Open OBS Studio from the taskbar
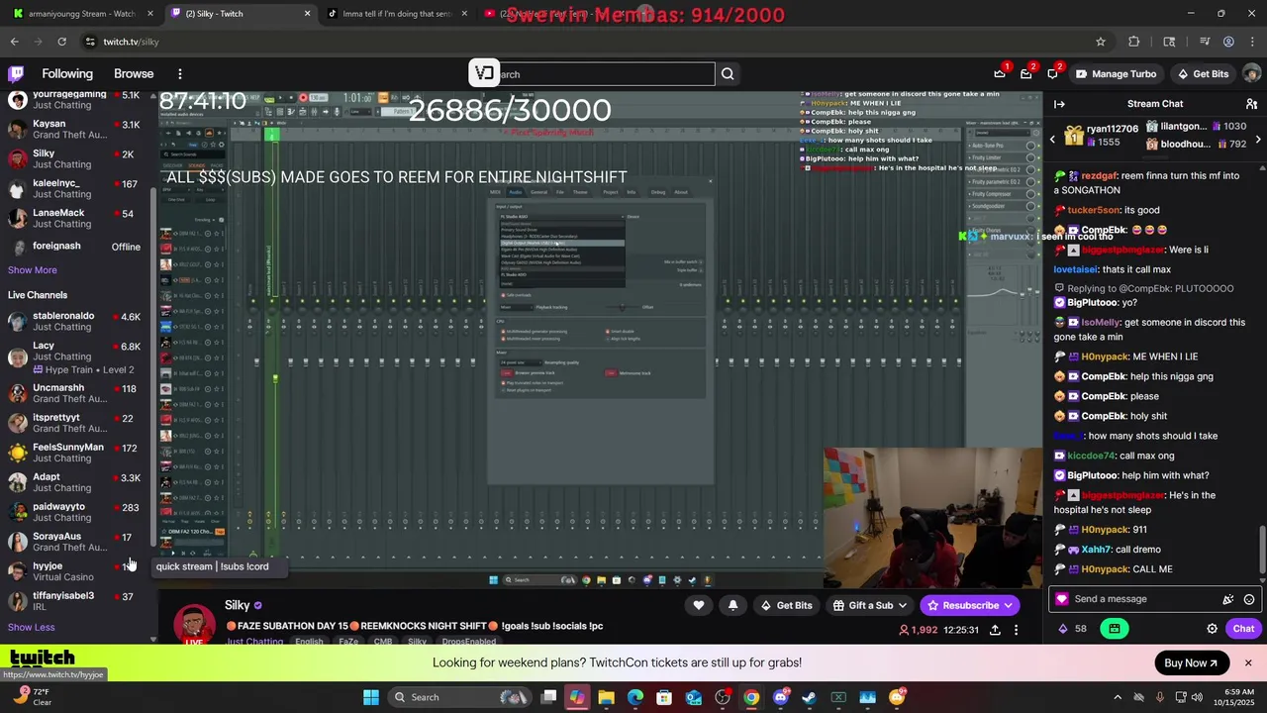1267x713 pixels. [x=723, y=697]
